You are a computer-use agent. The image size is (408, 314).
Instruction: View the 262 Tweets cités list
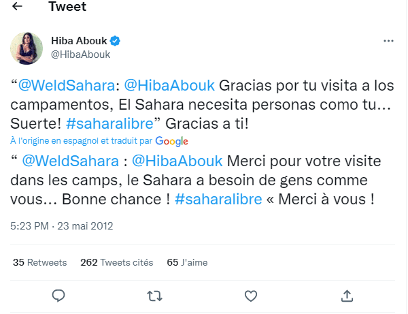[116, 262]
